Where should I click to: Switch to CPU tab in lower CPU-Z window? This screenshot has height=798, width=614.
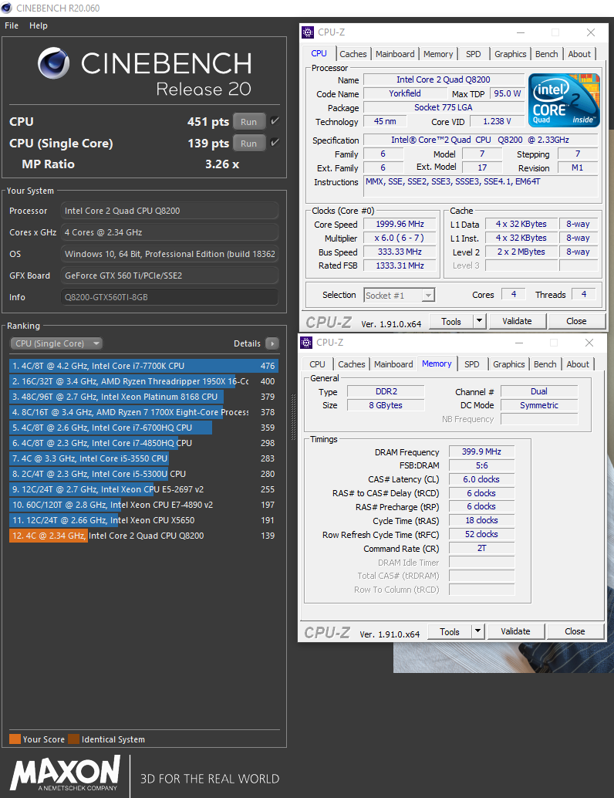(x=317, y=364)
